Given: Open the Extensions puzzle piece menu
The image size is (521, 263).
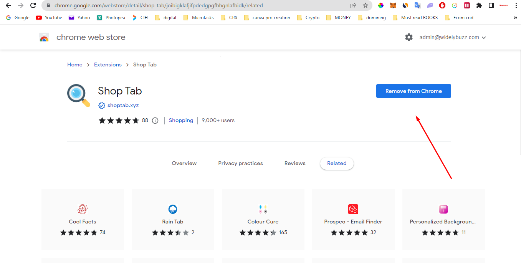Looking at the screenshot, I should pyautogui.click(x=479, y=5).
